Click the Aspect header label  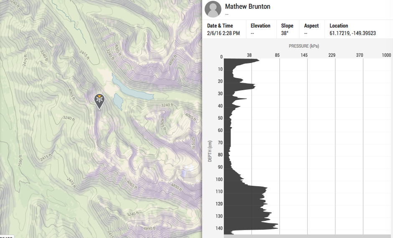[311, 26]
